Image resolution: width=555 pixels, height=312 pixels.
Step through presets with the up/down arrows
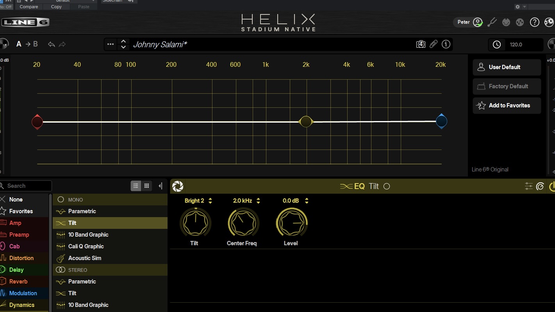123,44
